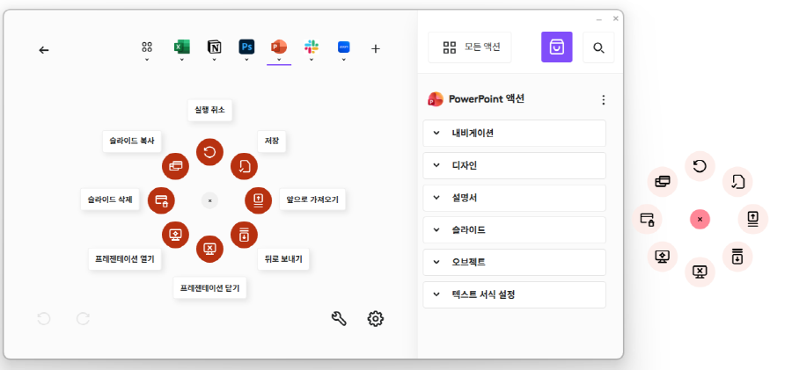
Task: Click the undo icon in the action ring
Action: click(209, 152)
